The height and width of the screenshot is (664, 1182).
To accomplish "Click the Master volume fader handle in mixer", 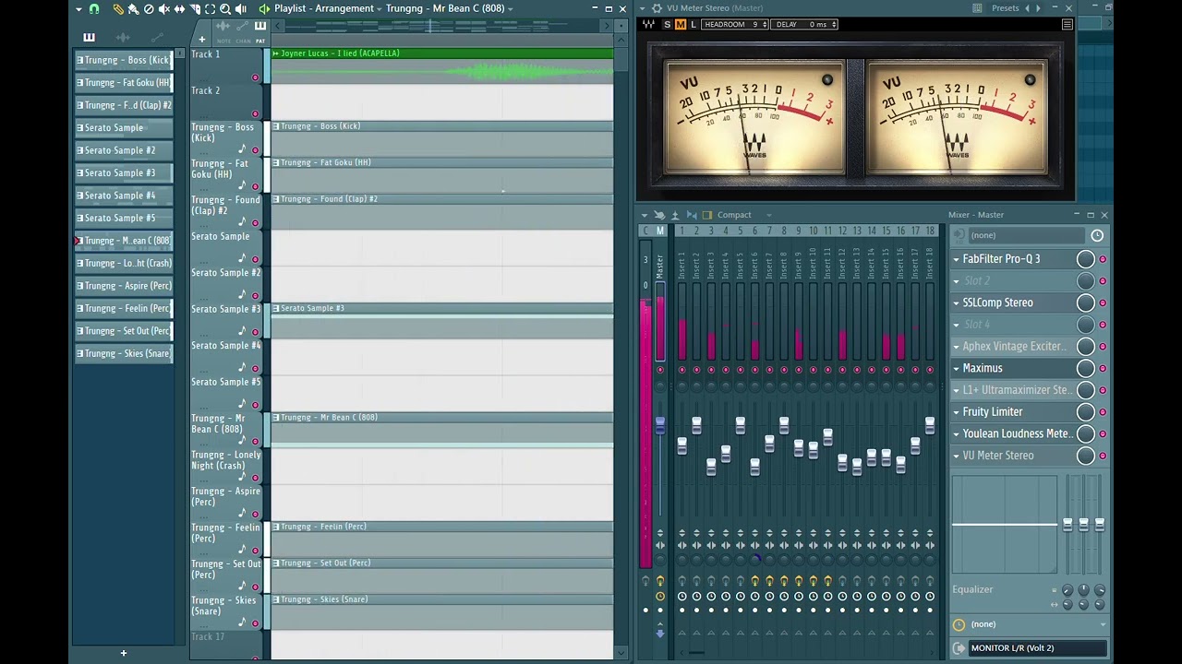I will tap(660, 425).
